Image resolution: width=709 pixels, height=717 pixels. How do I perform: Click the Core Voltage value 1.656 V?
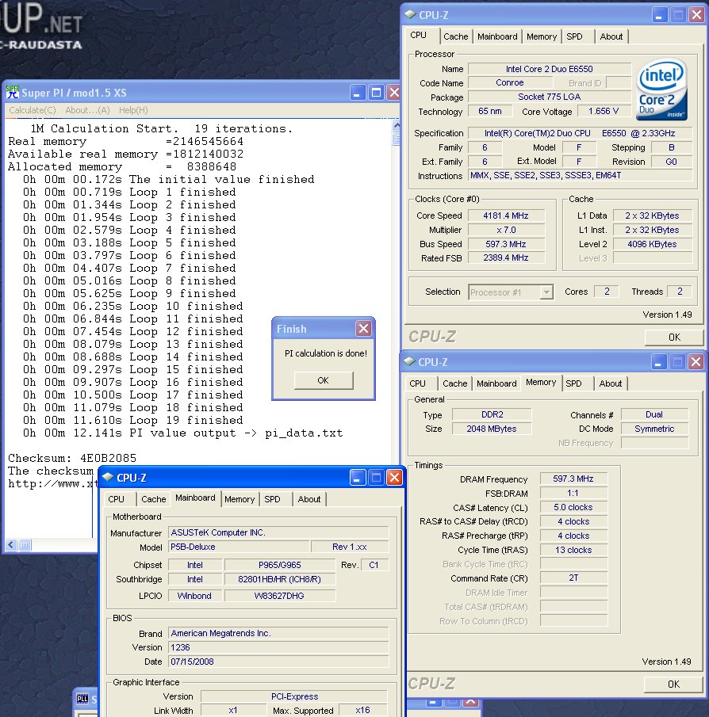tap(604, 111)
